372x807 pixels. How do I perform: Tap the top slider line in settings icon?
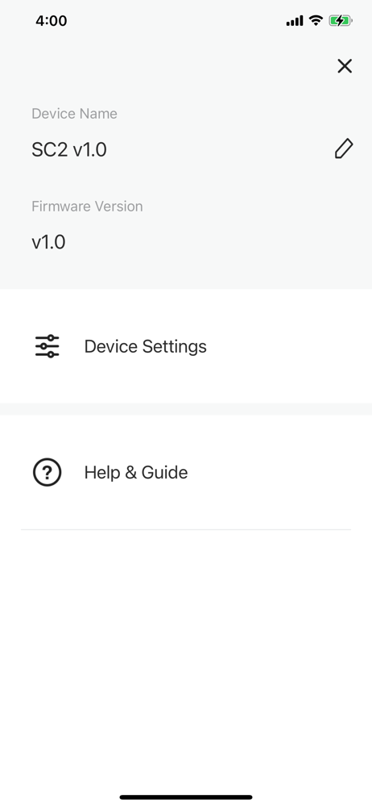48,337
